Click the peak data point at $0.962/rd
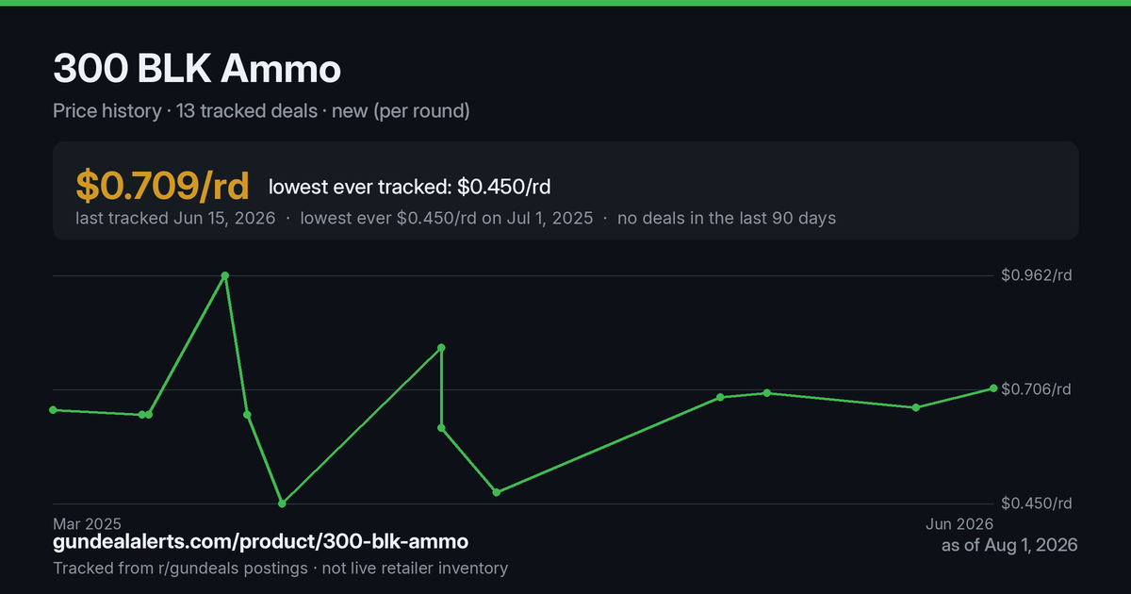This screenshot has width=1131, height=594. coord(224,275)
